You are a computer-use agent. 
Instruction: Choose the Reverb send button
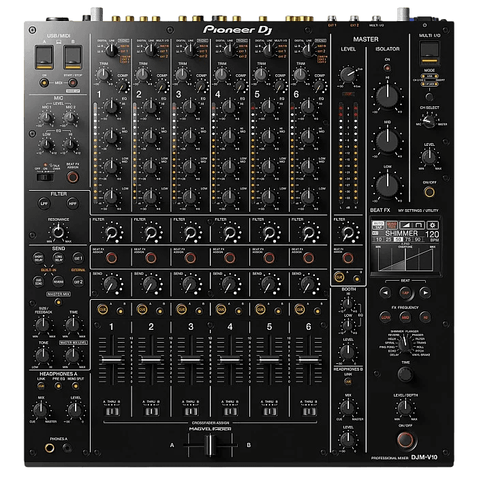click(x=59, y=281)
